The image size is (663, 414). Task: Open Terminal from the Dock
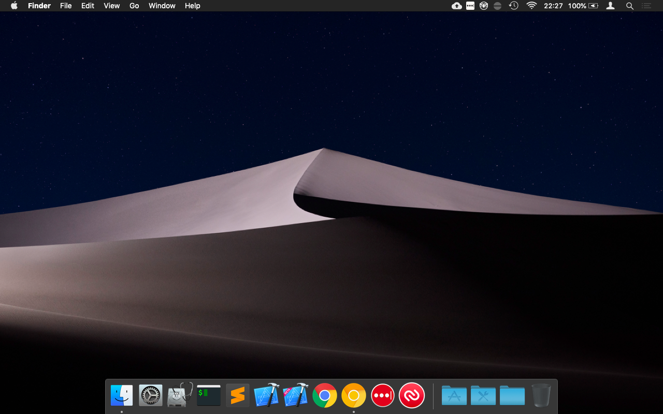(x=209, y=396)
